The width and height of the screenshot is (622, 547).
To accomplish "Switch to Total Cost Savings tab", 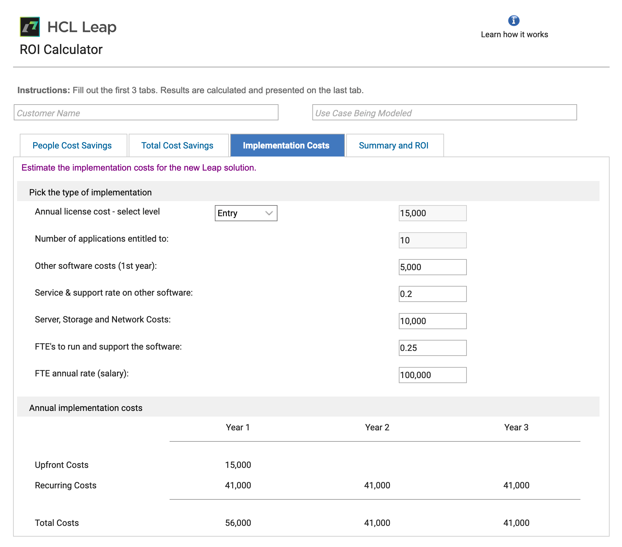I will tap(179, 145).
